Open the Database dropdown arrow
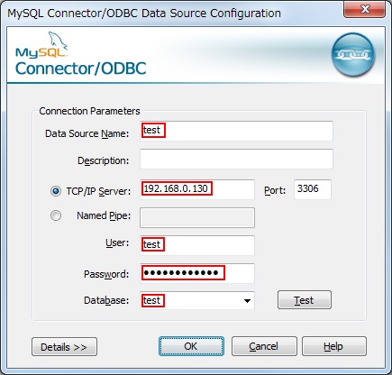Screen dimensions: 392x375 247,301
